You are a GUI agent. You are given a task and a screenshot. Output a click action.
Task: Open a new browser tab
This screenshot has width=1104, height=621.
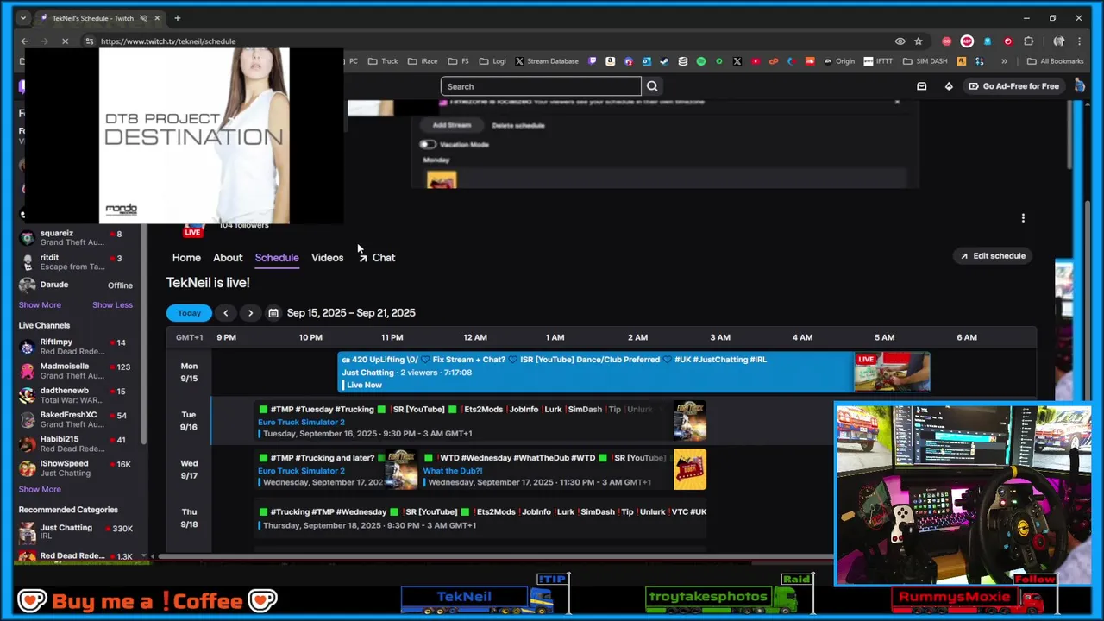click(177, 18)
